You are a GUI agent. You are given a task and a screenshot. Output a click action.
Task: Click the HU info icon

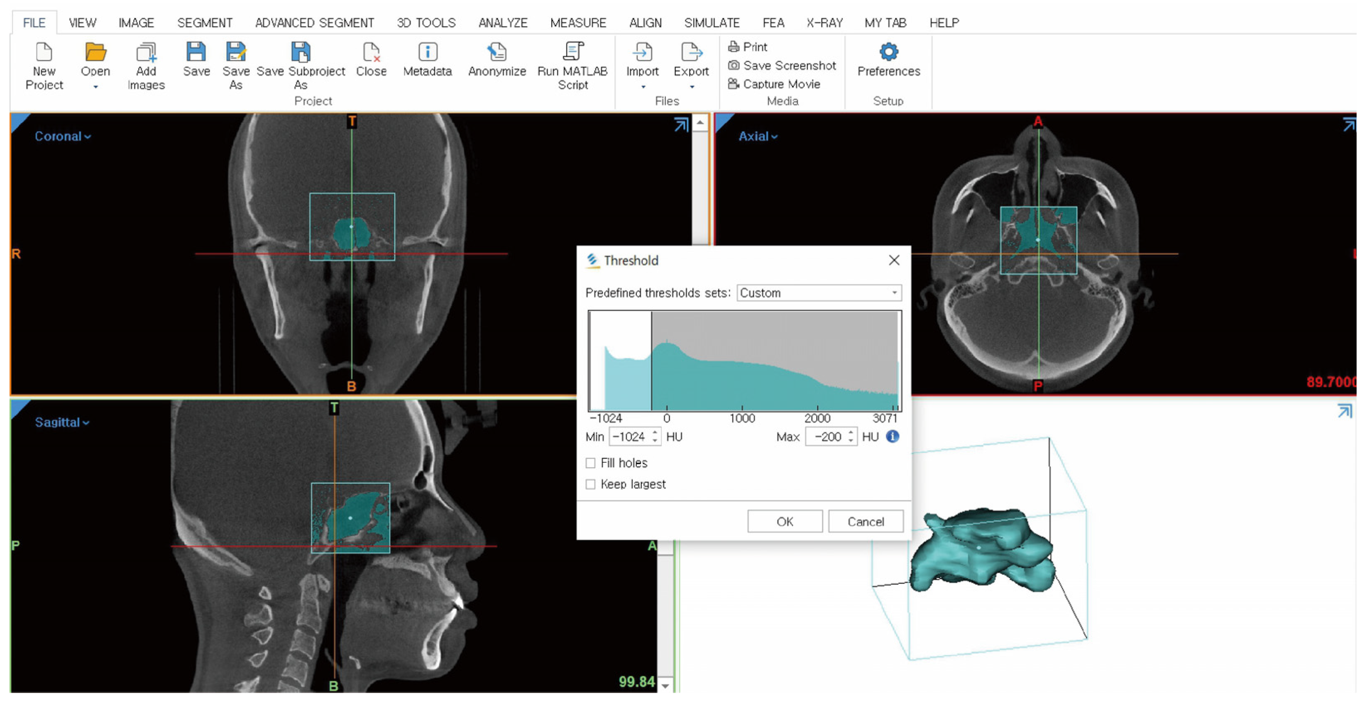click(893, 437)
